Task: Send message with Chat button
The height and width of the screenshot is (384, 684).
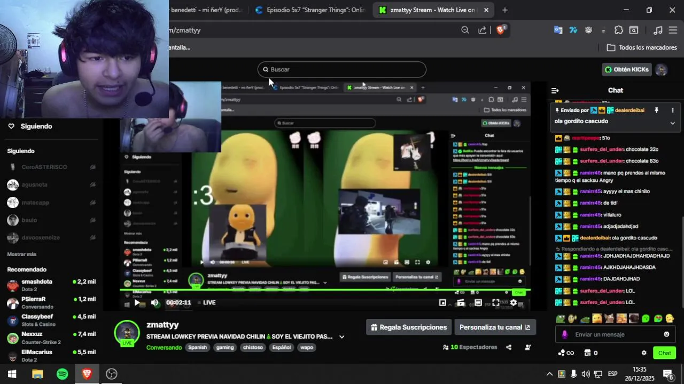Action: click(664, 353)
